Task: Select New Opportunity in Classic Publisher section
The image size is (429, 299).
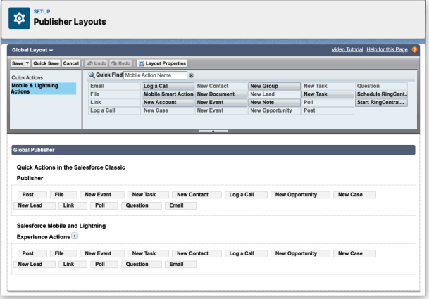Action: (x=300, y=195)
